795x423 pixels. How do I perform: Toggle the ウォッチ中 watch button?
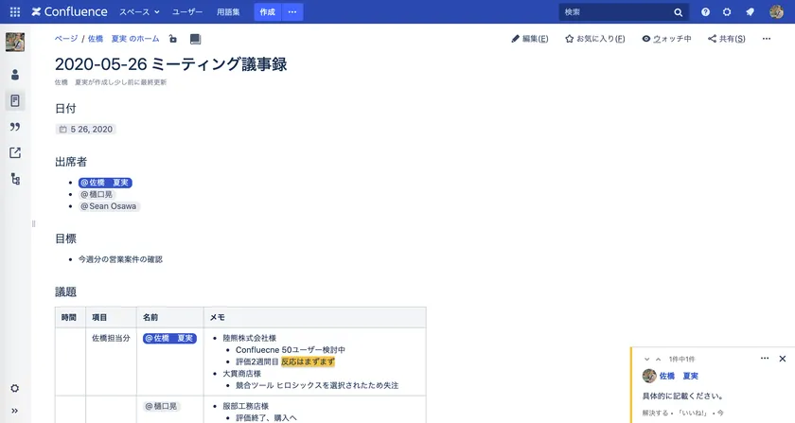click(x=666, y=39)
